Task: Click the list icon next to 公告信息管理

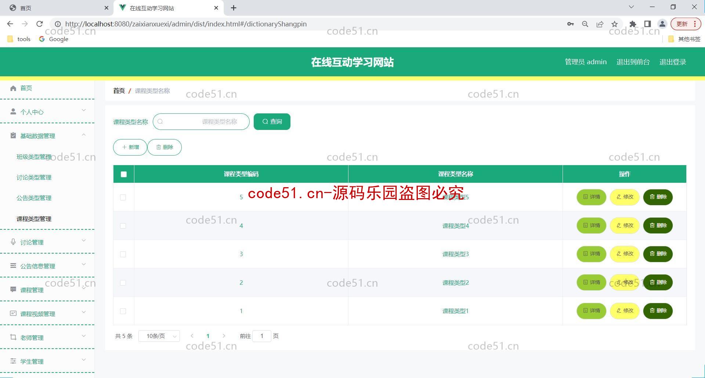Action: (x=13, y=266)
